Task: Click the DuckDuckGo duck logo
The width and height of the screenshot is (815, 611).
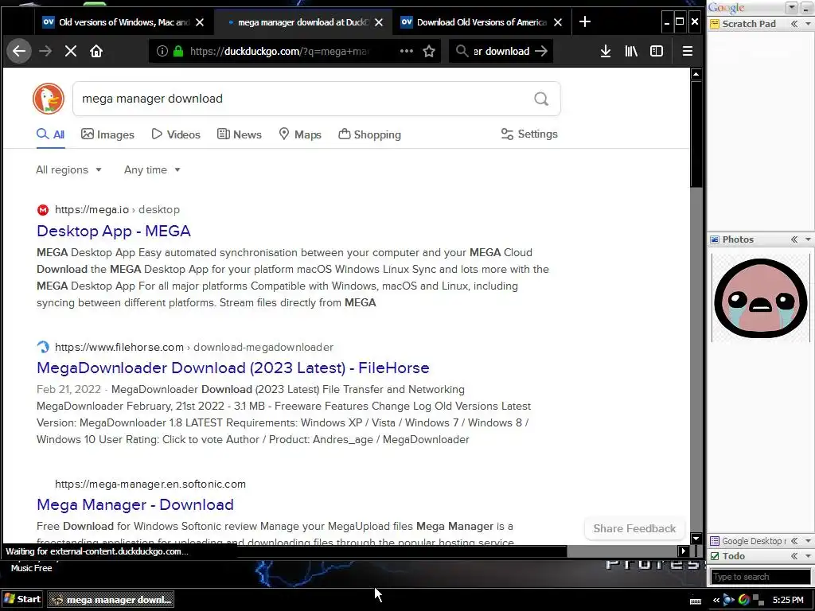Action: coord(49,98)
